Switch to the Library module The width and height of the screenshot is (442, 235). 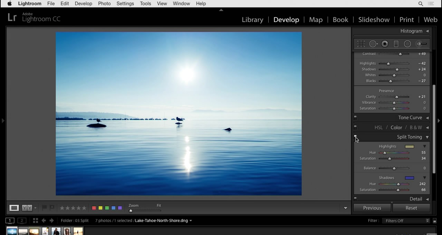[252, 20]
